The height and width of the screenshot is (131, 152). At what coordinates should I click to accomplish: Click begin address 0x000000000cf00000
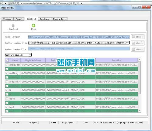pyautogui.click(x=33, y=81)
